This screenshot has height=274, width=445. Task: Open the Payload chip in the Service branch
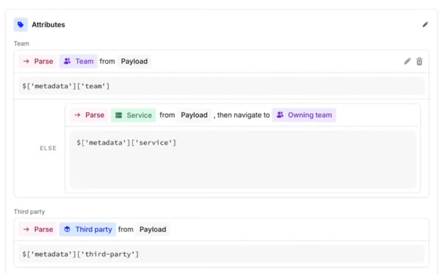tap(194, 115)
